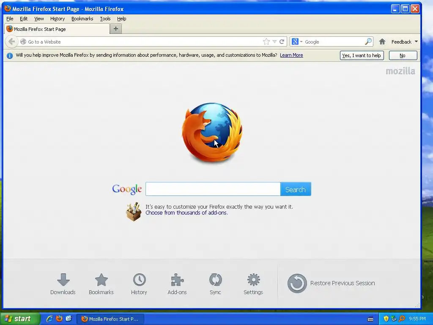Click the search bar magnifying glass
The image size is (433, 325).
368,42
